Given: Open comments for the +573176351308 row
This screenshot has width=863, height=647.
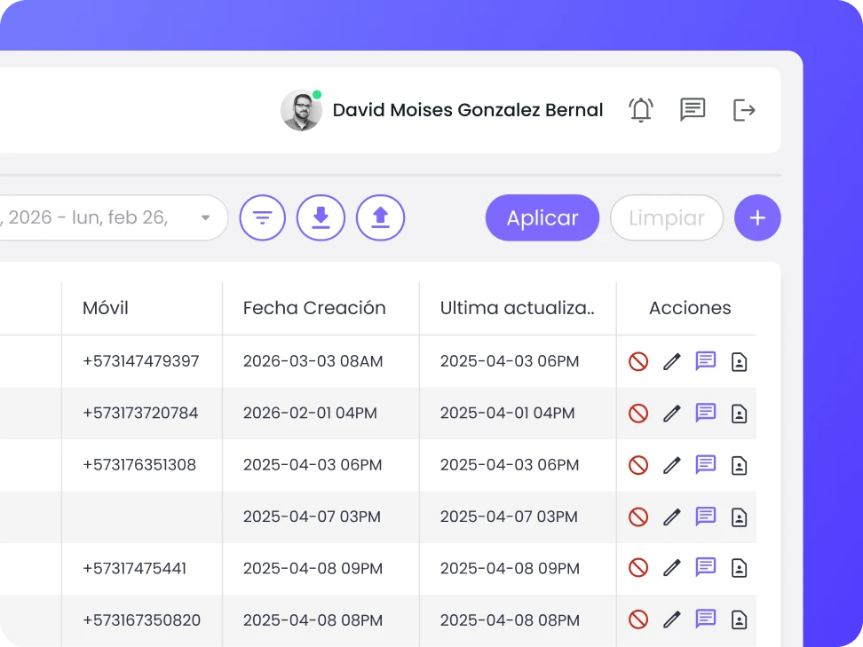Looking at the screenshot, I should 706,465.
